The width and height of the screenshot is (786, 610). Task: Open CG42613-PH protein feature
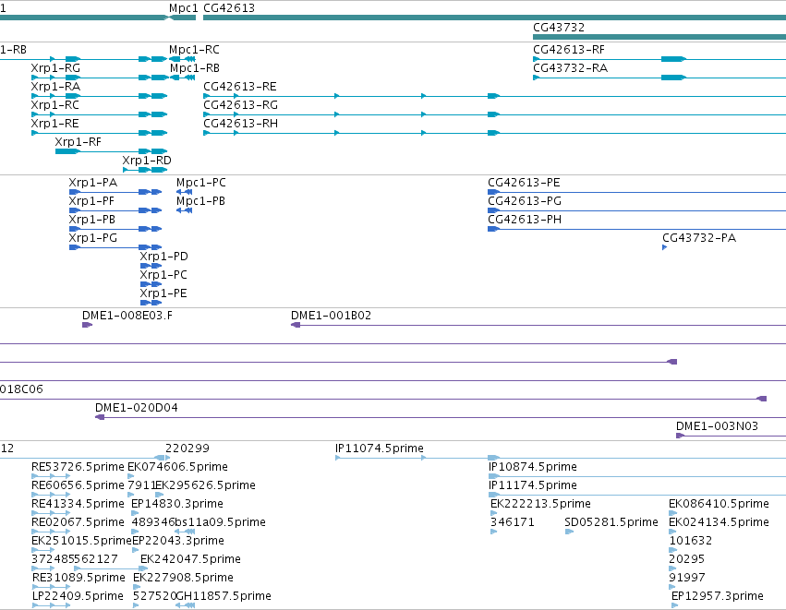point(525,220)
